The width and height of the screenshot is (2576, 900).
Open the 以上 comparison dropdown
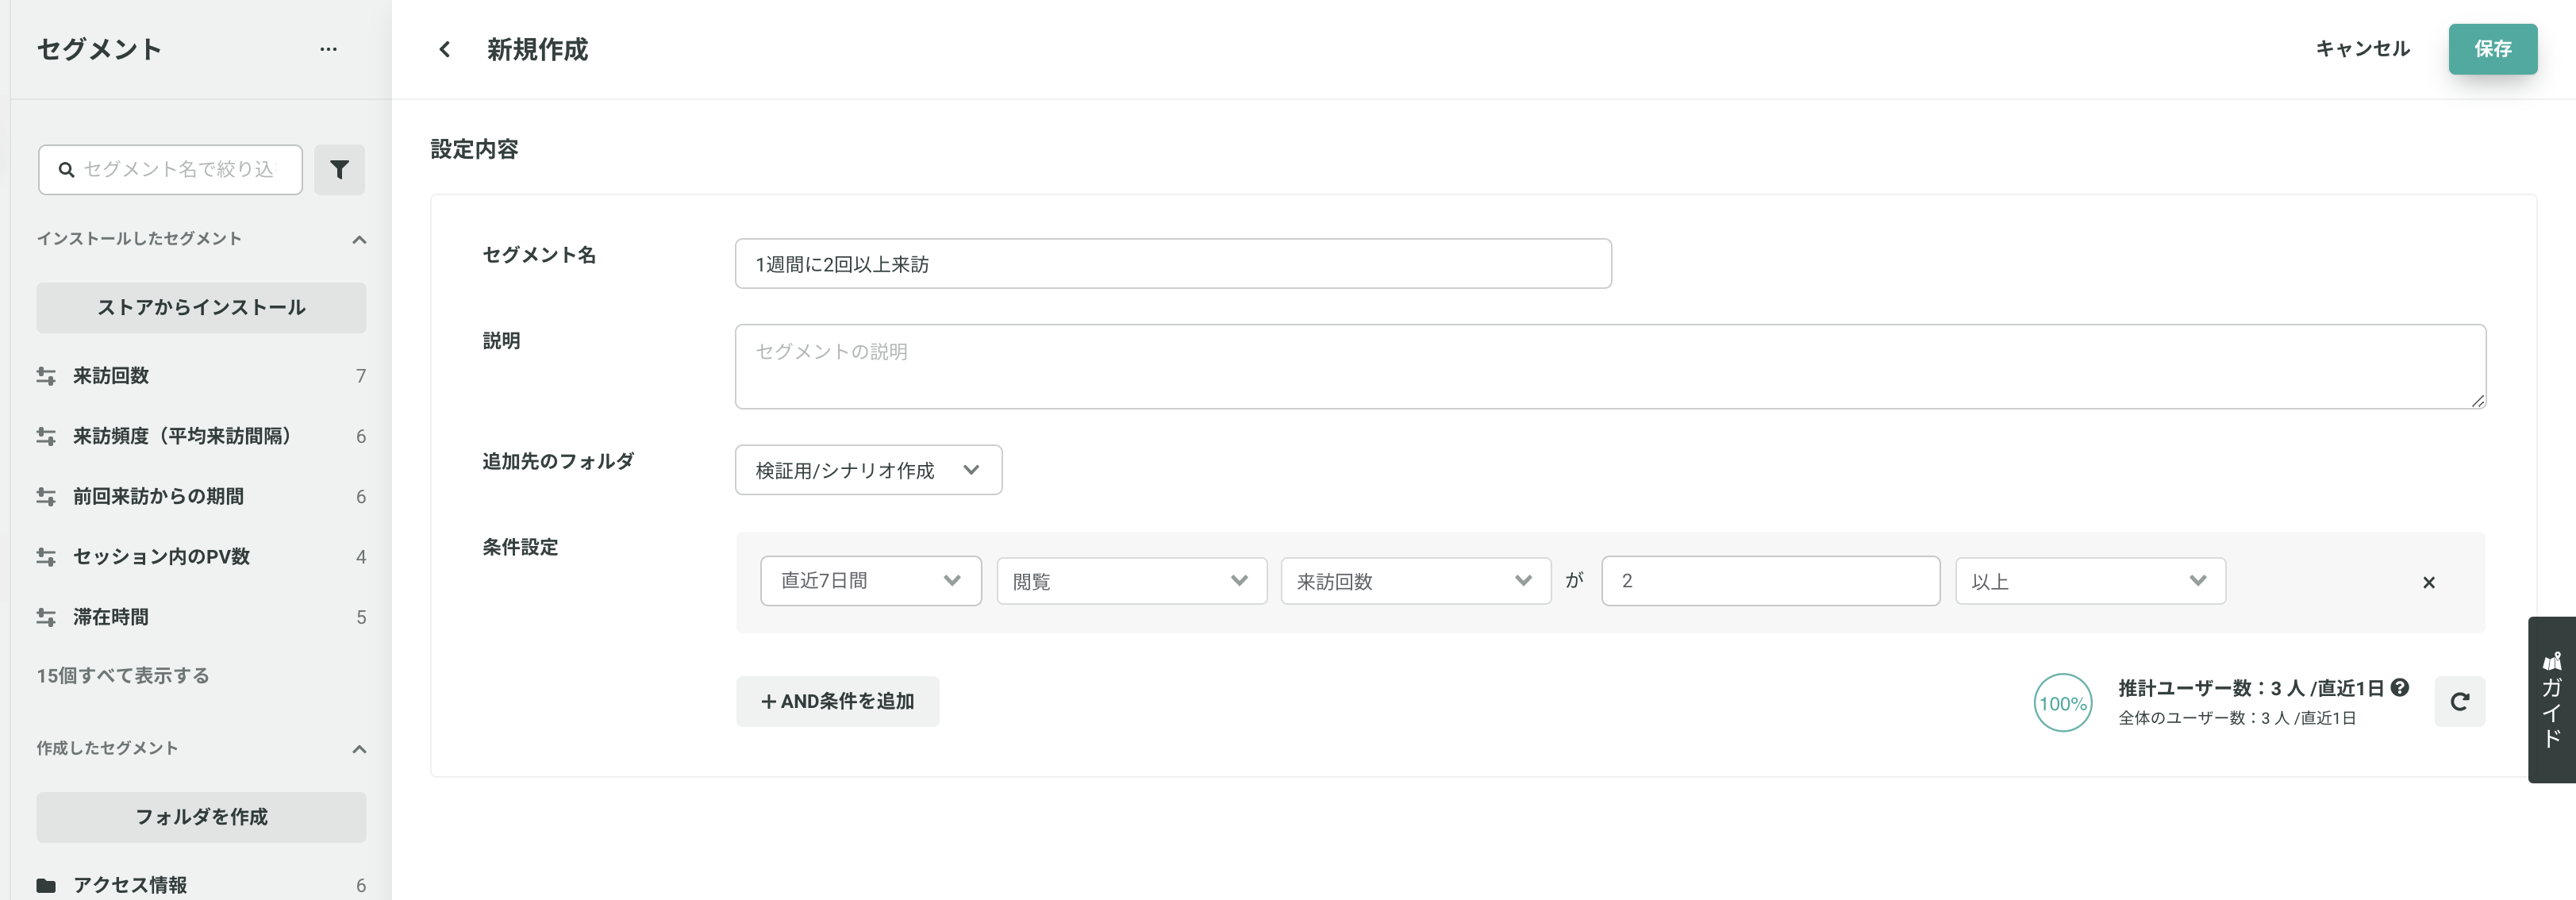(x=2090, y=581)
